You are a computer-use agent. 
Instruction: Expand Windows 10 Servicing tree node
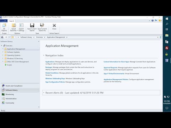tap(3, 58)
